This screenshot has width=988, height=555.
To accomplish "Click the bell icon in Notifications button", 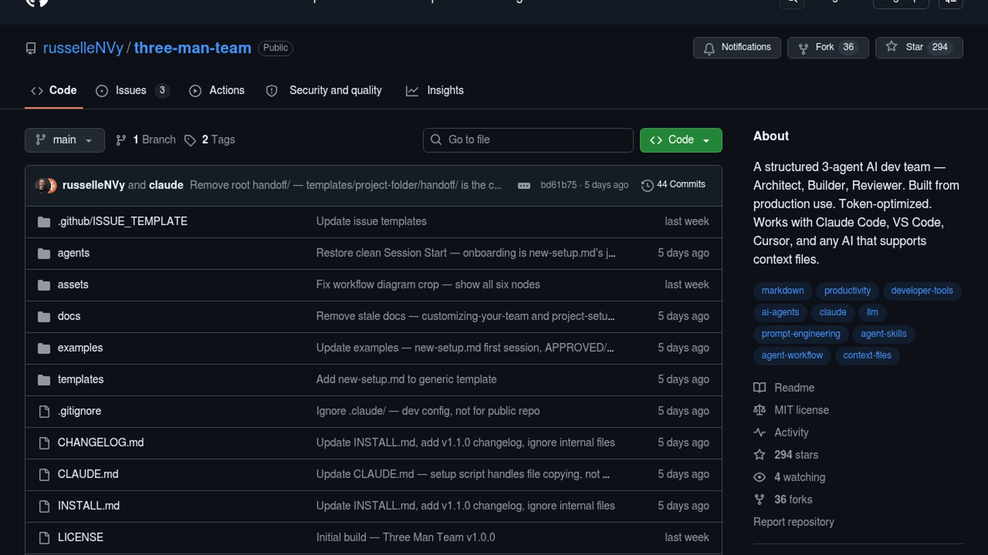I will click(x=709, y=48).
